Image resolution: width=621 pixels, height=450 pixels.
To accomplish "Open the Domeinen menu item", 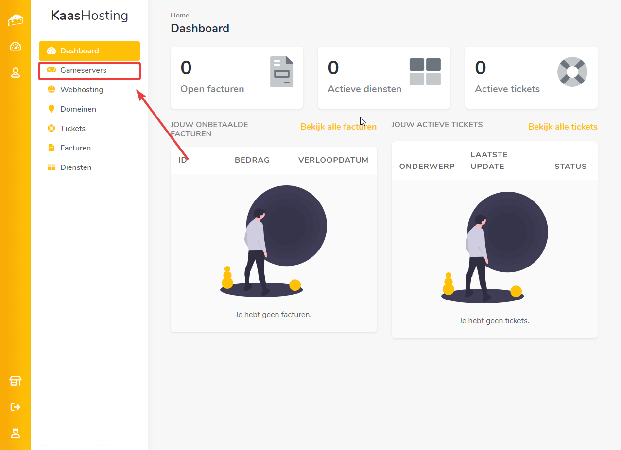I will click(78, 109).
